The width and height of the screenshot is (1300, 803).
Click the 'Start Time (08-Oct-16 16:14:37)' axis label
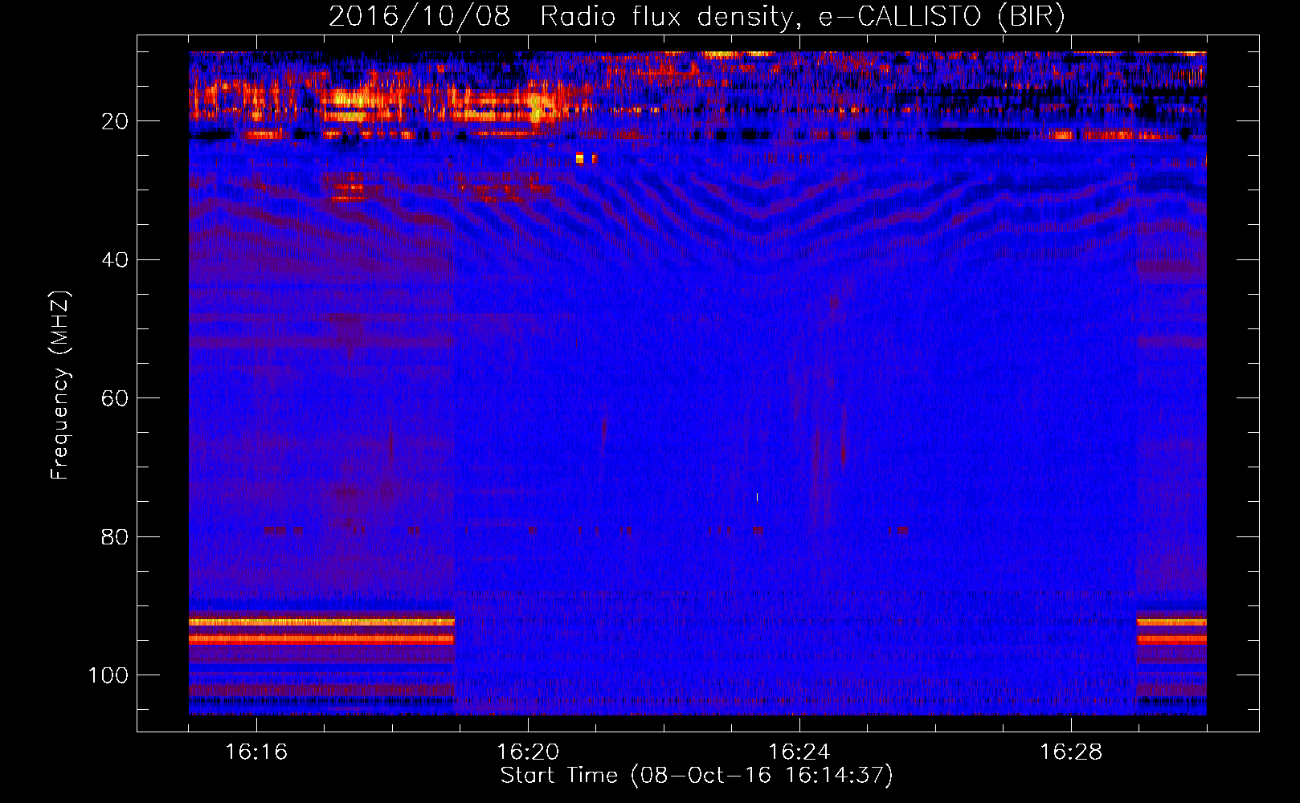pos(697,776)
